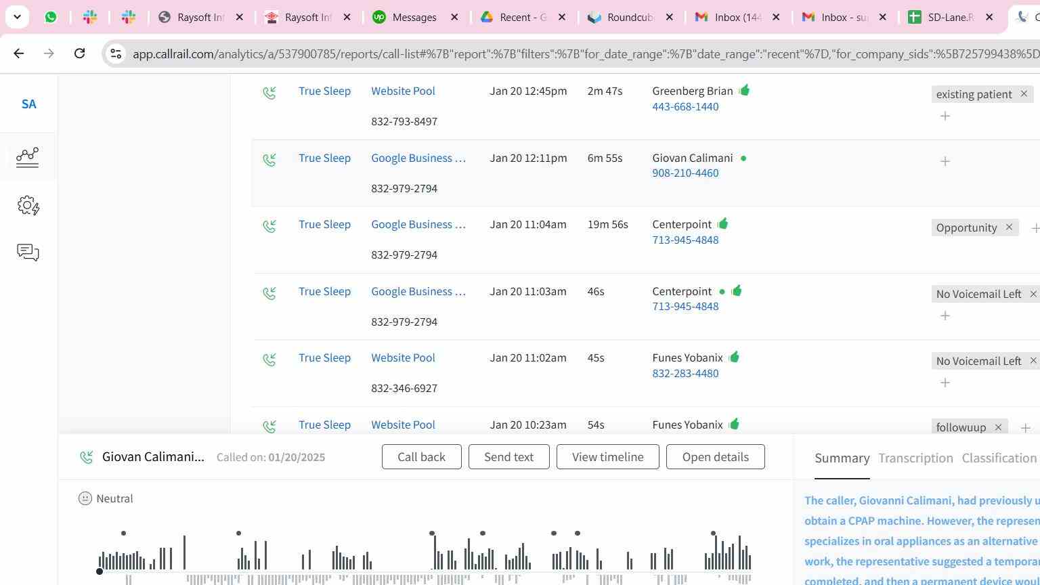
Task: Add tag under 11:02am No Voicemail Left
Action: tap(945, 383)
